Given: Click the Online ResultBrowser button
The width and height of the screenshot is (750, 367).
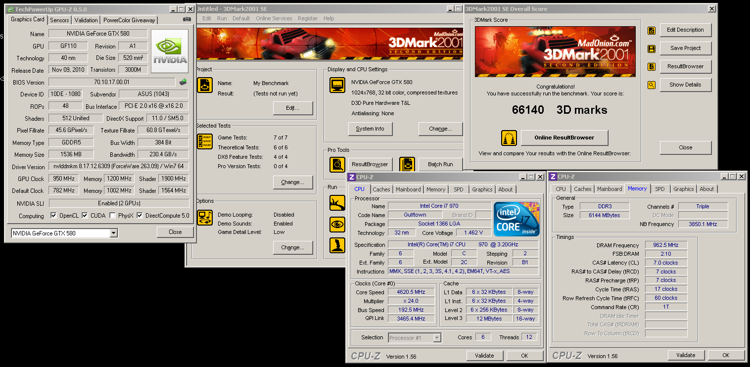Looking at the screenshot, I should (564, 138).
